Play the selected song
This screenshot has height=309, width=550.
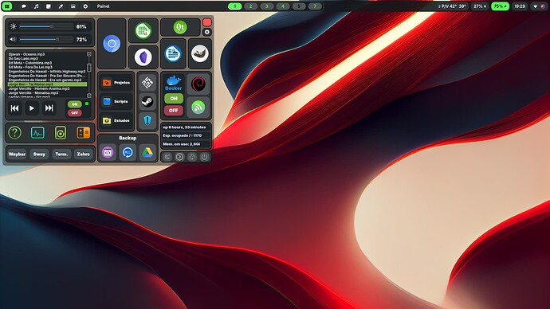[32, 108]
